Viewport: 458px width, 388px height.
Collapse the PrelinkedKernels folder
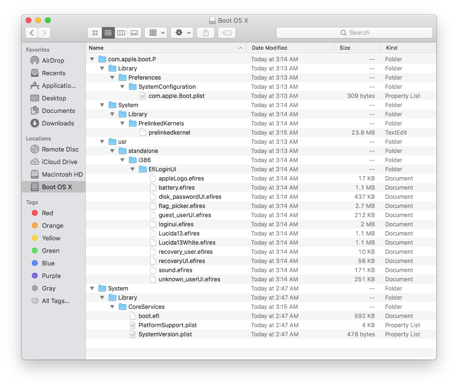(123, 124)
